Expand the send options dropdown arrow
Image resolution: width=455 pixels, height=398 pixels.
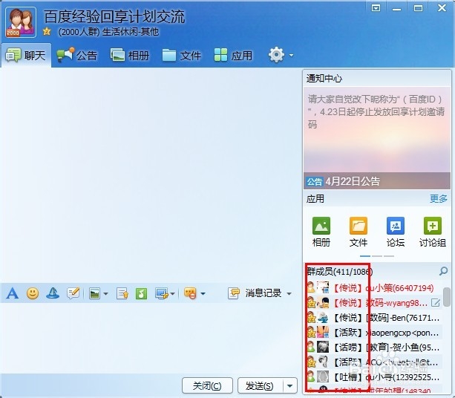pyautogui.click(x=289, y=386)
